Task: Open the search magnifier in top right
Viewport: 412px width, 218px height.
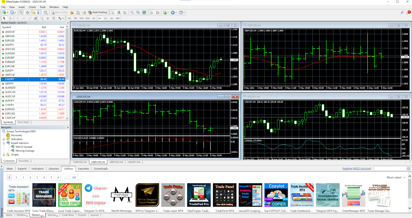Action: [402, 12]
